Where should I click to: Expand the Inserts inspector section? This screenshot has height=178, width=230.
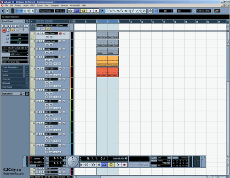pyautogui.click(x=13, y=71)
